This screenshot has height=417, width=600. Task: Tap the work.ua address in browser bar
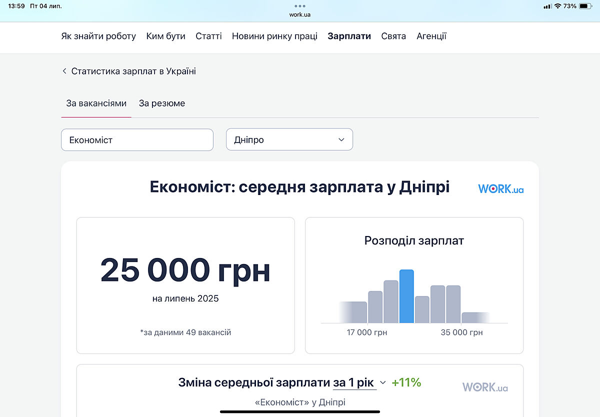pyautogui.click(x=299, y=14)
